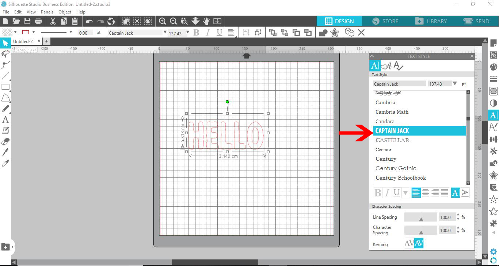Set right text alignment in the Text Style panel
Screen dimensions: 499x266
pyautogui.click(x=435, y=193)
